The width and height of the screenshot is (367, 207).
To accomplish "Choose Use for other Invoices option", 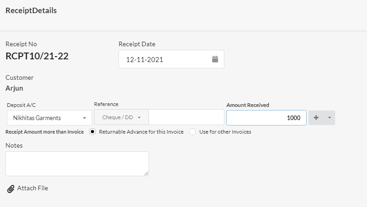I will click(x=193, y=132).
